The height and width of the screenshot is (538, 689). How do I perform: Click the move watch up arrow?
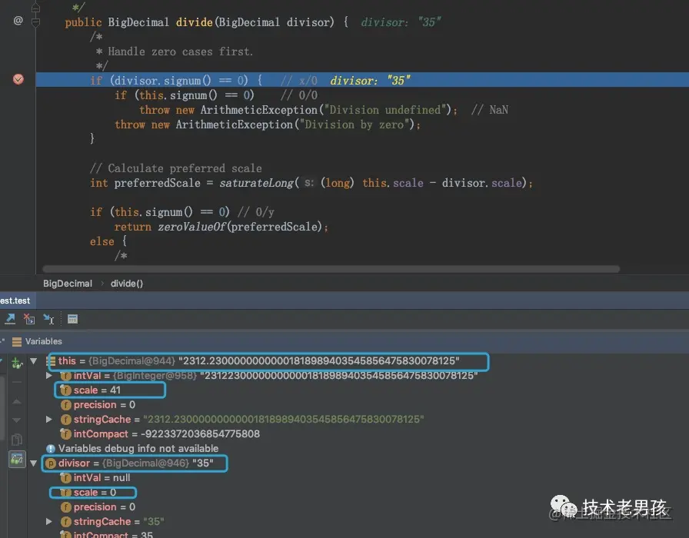[17, 401]
